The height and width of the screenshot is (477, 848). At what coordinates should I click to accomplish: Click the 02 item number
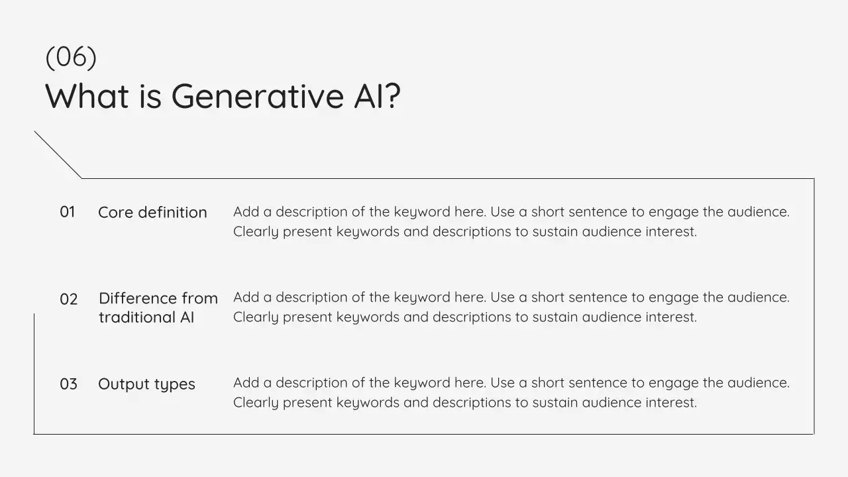(x=69, y=299)
